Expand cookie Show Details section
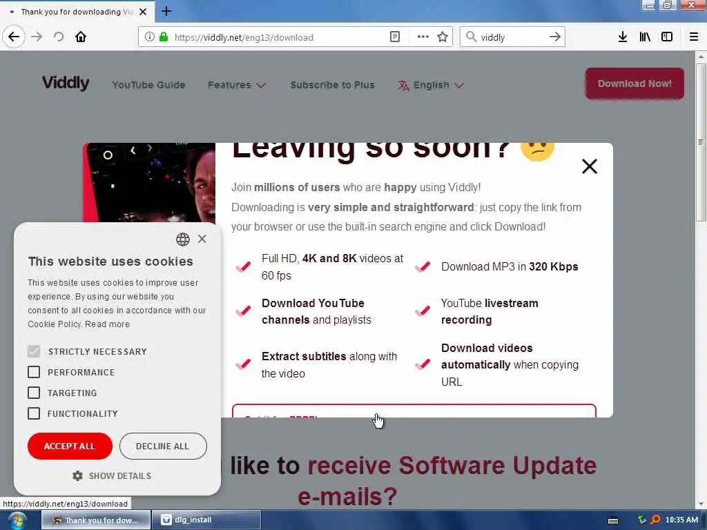Viewport: 707px width, 530px height. [x=112, y=476]
